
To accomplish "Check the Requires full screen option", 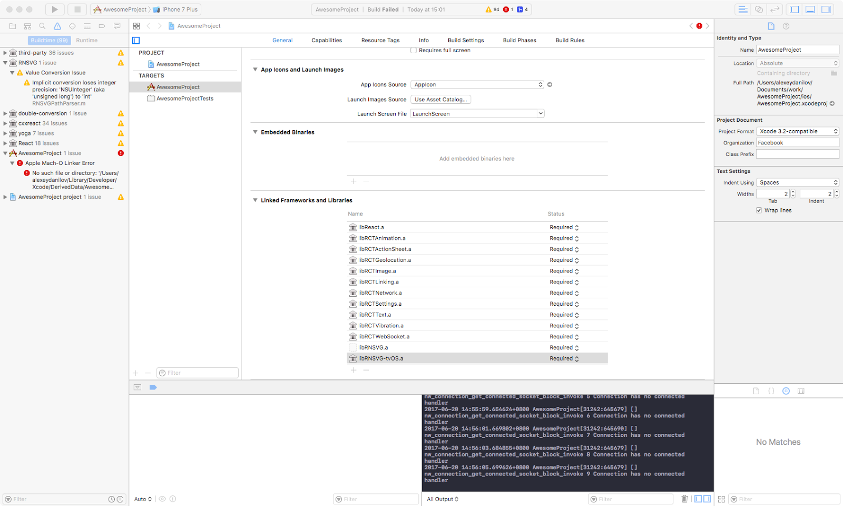I will point(414,50).
